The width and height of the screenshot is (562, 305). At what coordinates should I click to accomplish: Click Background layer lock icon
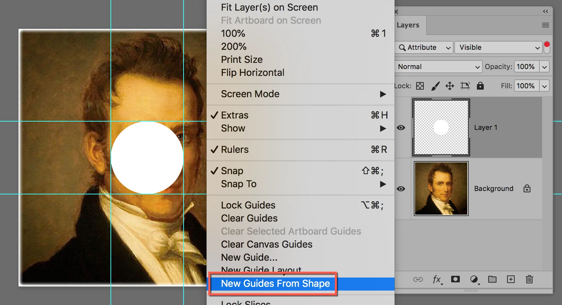click(527, 189)
